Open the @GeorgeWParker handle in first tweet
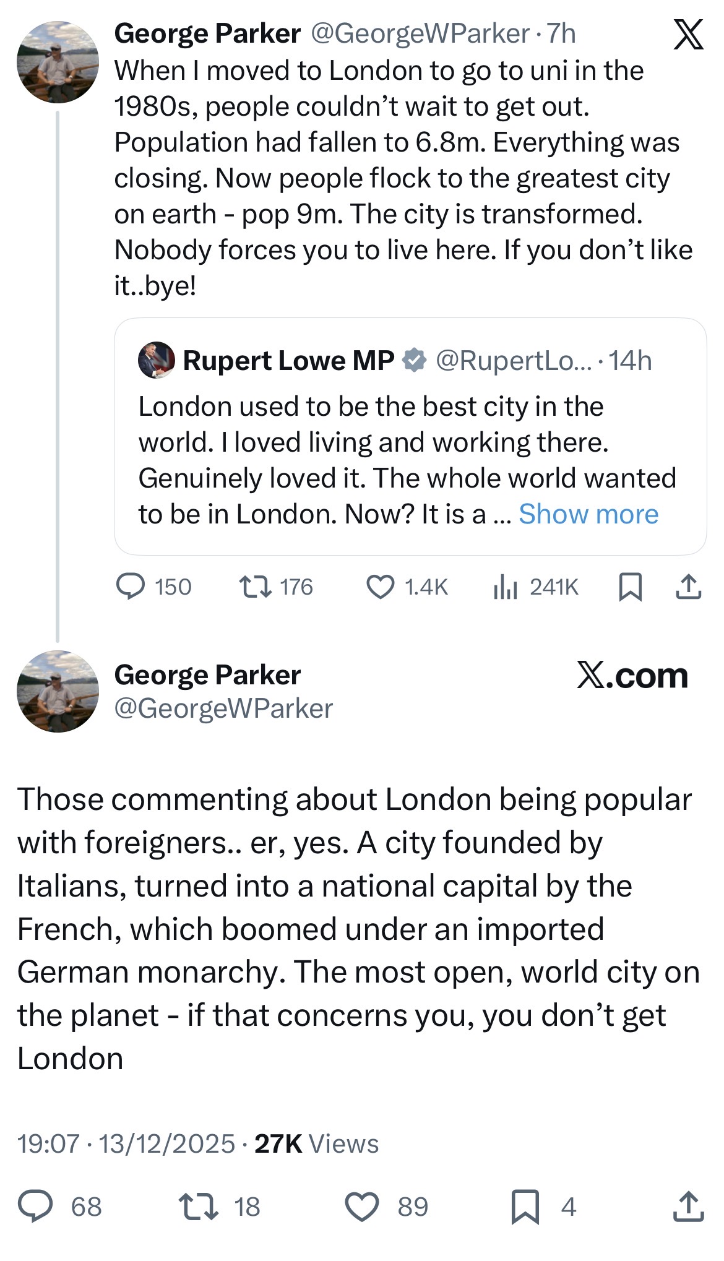The image size is (724, 1261). point(420,33)
